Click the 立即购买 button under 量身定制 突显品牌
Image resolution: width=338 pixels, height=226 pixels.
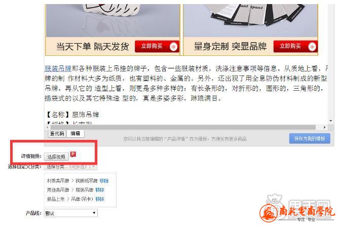(295, 46)
